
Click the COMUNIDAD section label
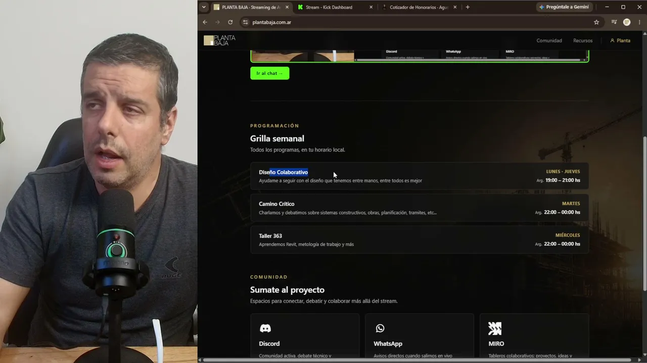click(269, 277)
